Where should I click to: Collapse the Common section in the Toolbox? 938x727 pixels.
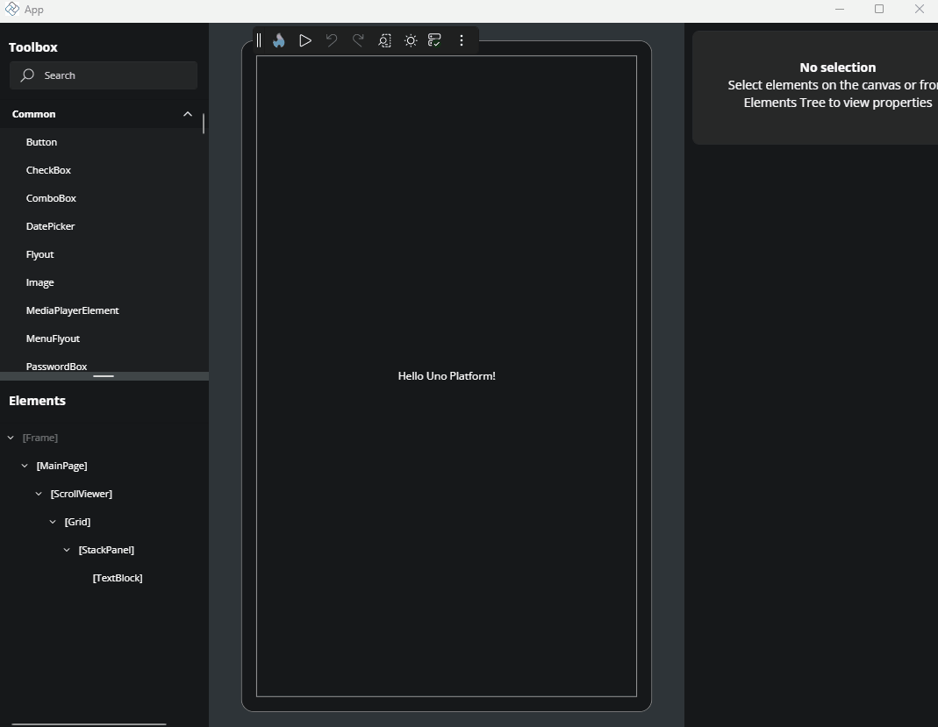(x=187, y=114)
